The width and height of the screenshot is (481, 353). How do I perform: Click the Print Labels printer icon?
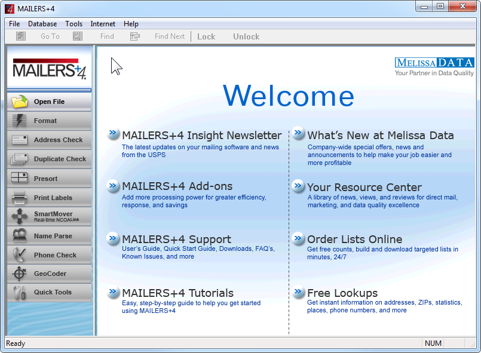19,197
